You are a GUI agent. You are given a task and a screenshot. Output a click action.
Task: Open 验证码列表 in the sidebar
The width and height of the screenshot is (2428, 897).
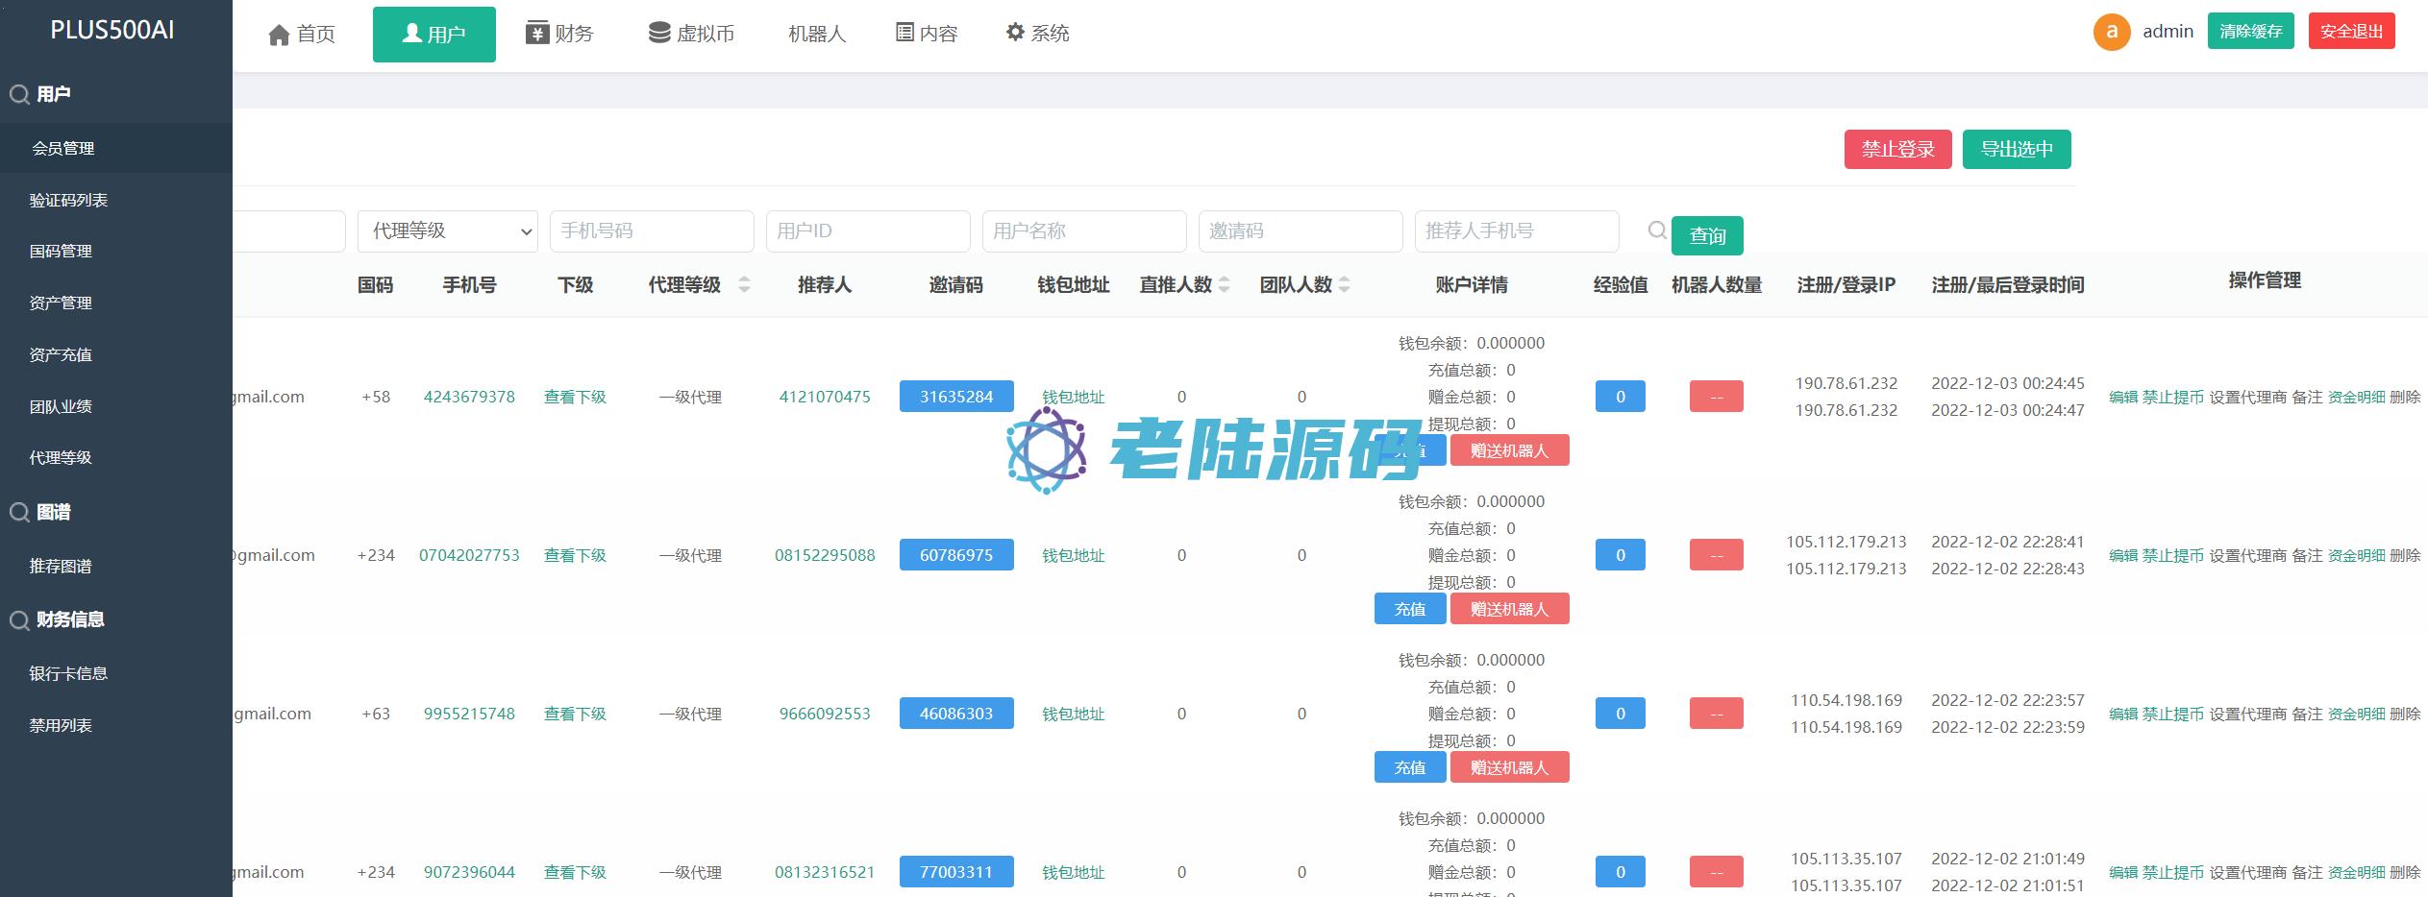click(x=68, y=201)
